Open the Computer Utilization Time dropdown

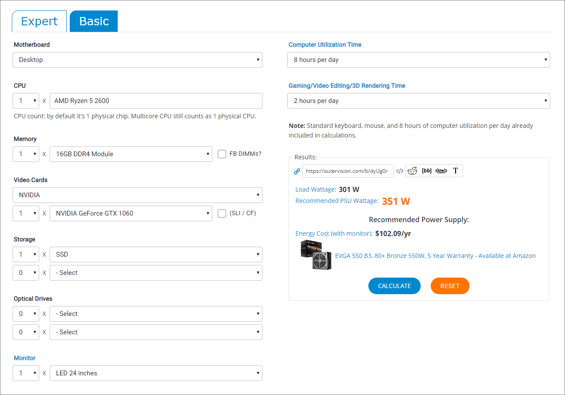click(x=419, y=60)
